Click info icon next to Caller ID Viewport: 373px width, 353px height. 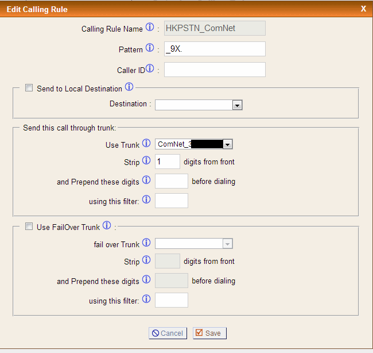tap(150, 69)
